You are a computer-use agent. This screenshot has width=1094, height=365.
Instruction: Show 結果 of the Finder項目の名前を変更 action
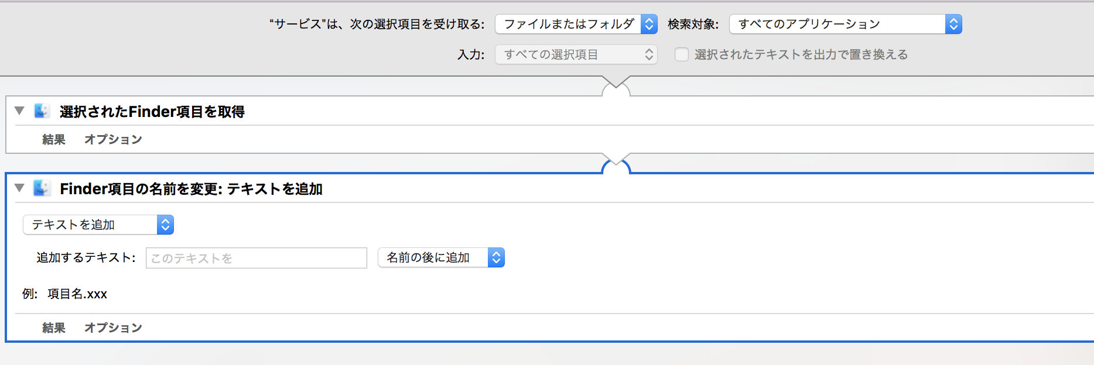54,328
